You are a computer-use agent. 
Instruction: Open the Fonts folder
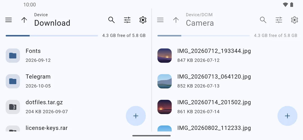click(76, 56)
